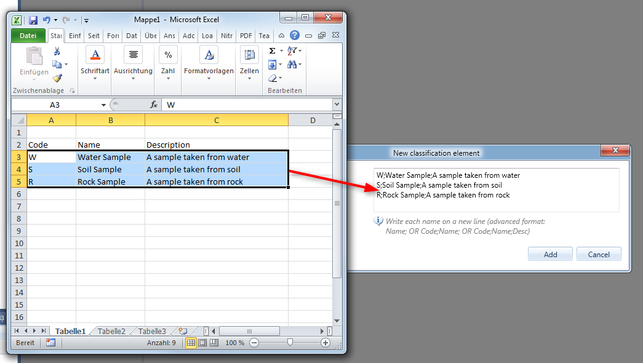This screenshot has height=363, width=643.
Task: Save the workbook with the floppy disk icon
Action: click(33, 20)
